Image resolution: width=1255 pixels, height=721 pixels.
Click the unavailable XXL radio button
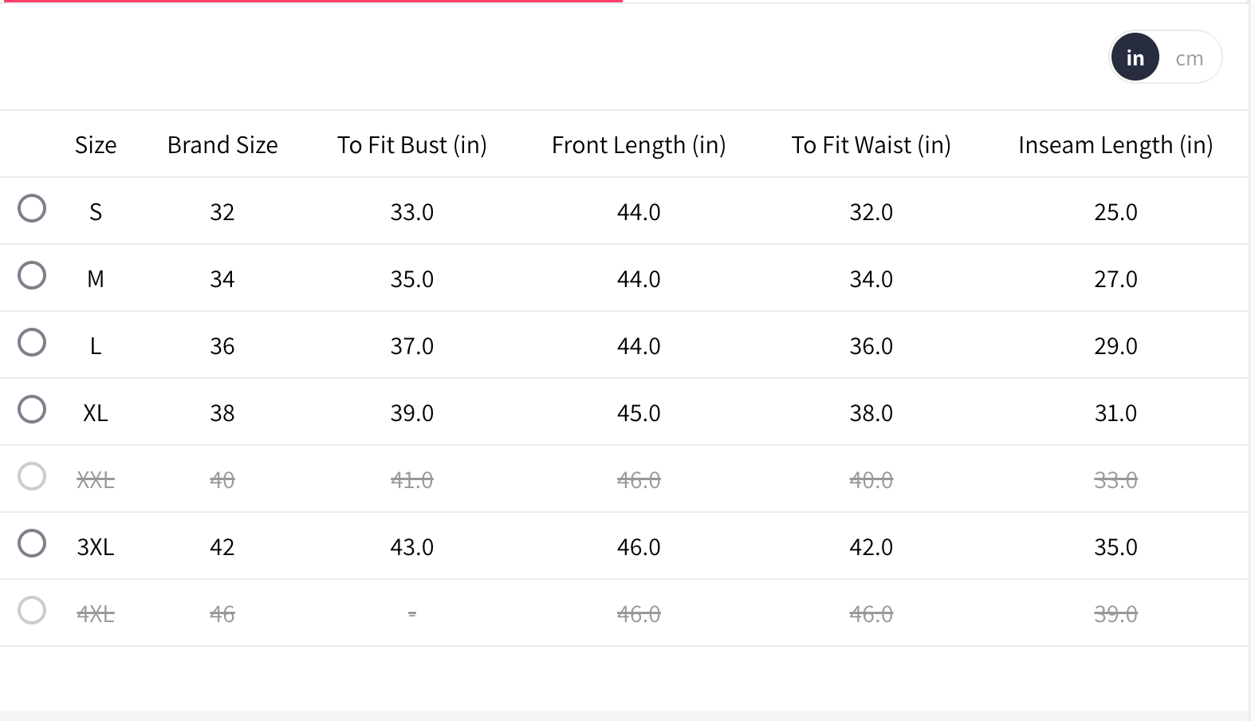[x=32, y=476]
